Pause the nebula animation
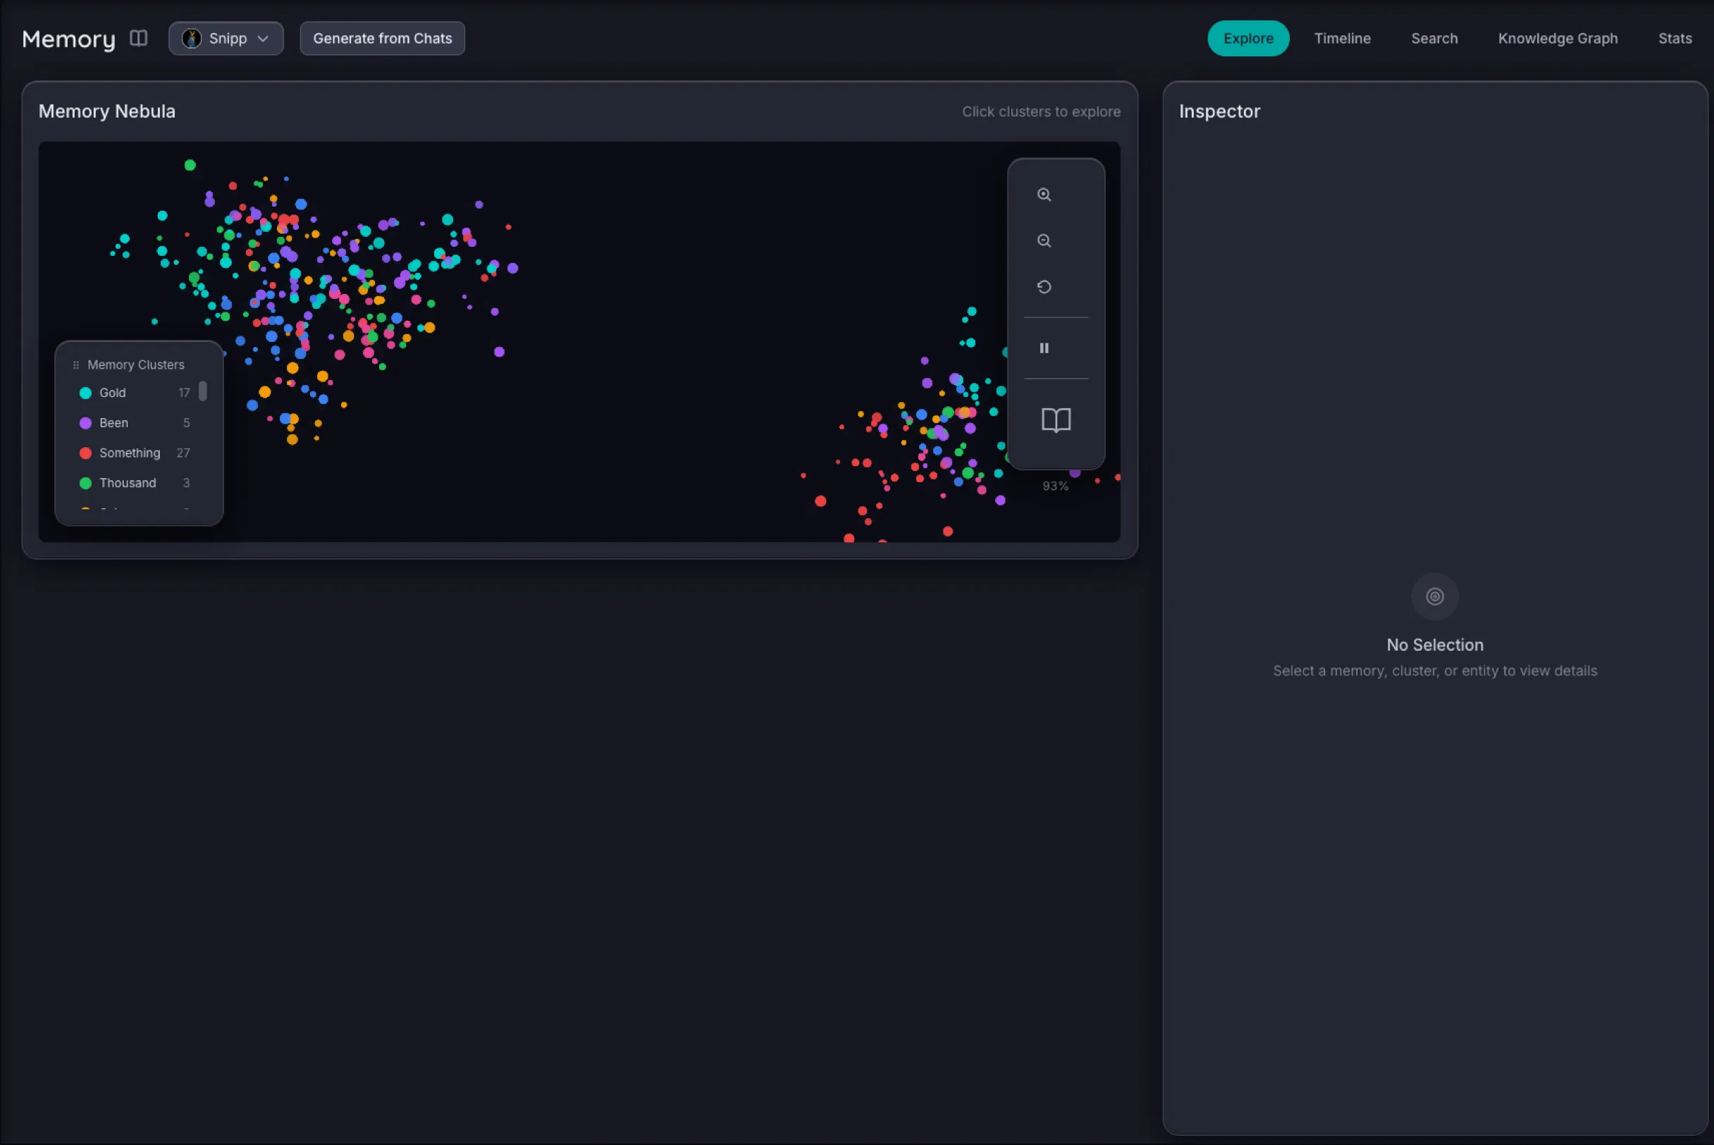 coord(1044,348)
